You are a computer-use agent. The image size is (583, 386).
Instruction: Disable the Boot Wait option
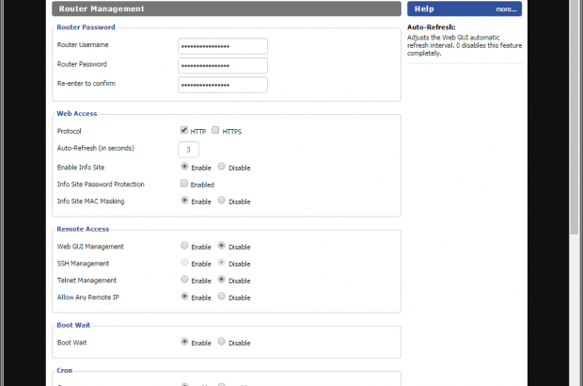(222, 342)
